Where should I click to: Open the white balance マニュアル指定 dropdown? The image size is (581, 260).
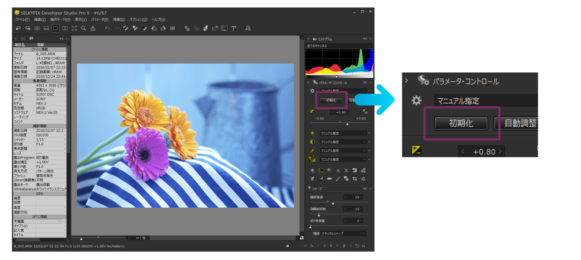click(343, 133)
